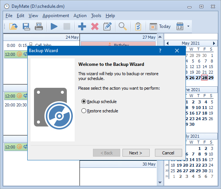Click the DayMate clock application icon
The height and width of the screenshot is (189, 221).
[7, 6]
